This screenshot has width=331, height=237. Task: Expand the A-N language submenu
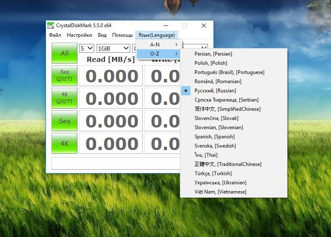pos(159,44)
